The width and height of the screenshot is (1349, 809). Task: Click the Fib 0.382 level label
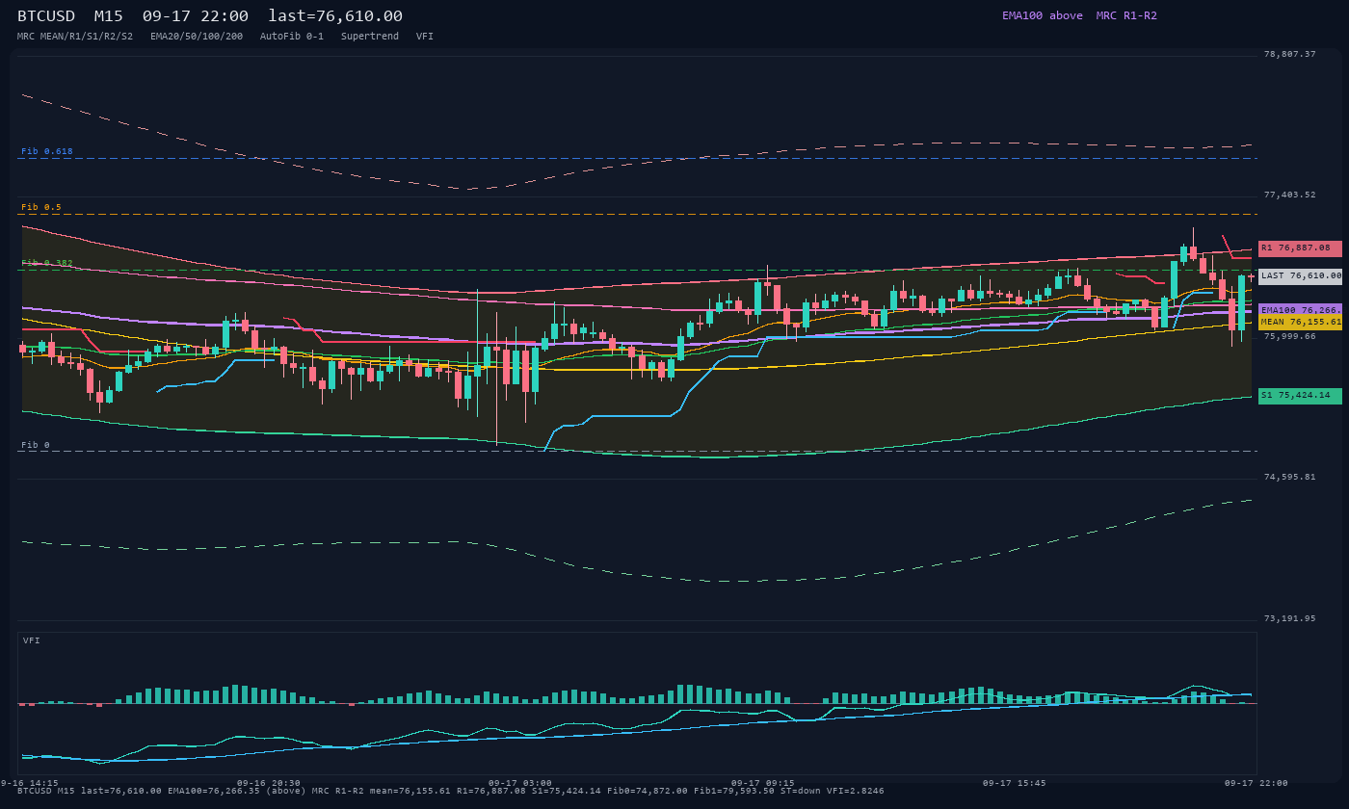coord(47,263)
